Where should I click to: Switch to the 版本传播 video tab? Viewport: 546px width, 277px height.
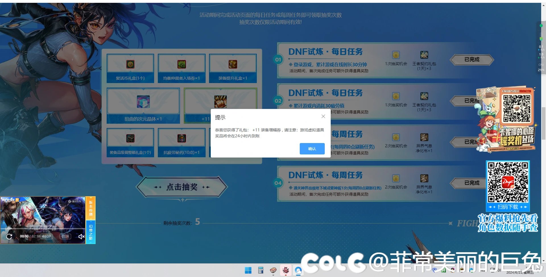91,208
